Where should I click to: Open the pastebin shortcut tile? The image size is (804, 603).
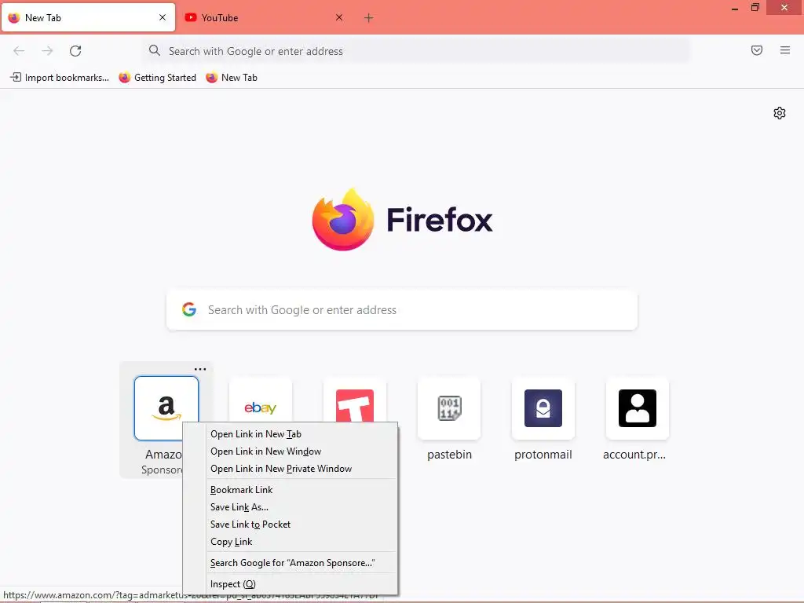pos(449,408)
